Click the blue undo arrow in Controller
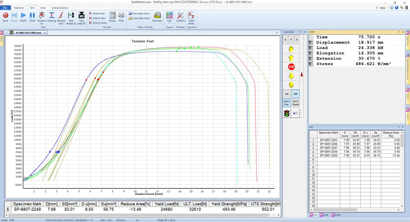410x222 pixels. [x=296, y=113]
